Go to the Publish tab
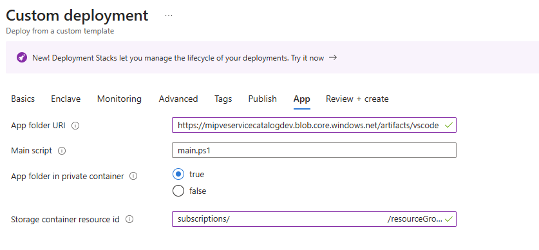The width and height of the screenshot is (539, 250). 262,99
